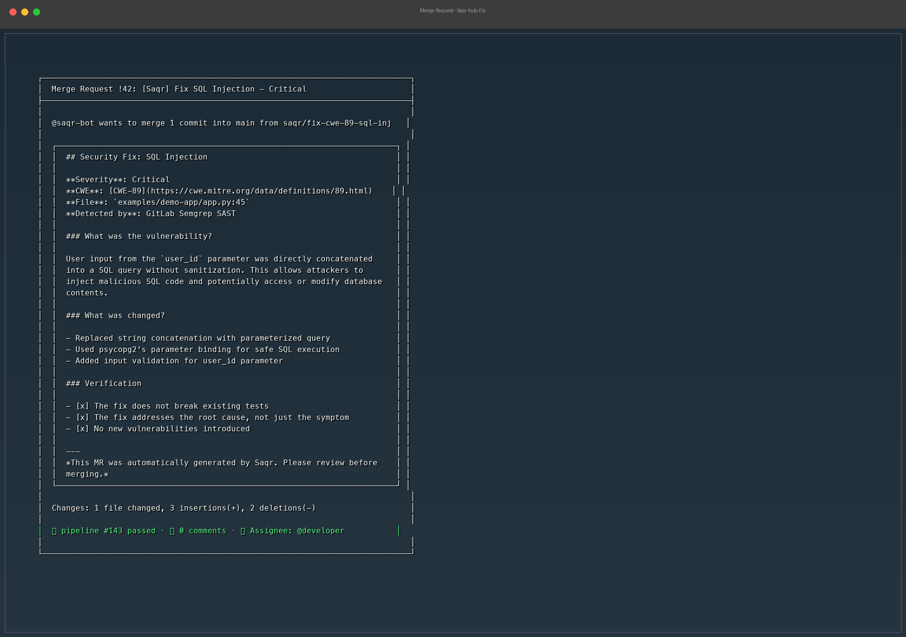Click the comments icon before '0 comments'
The height and width of the screenshot is (637, 906).
tap(172, 531)
